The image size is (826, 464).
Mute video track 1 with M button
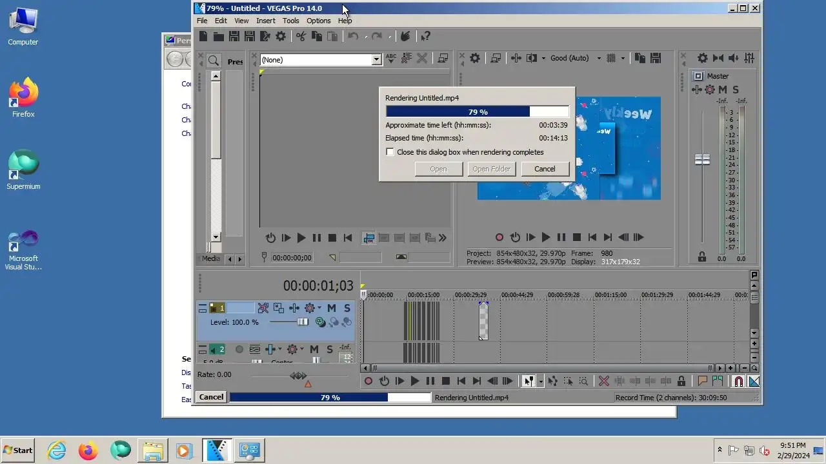(332, 308)
